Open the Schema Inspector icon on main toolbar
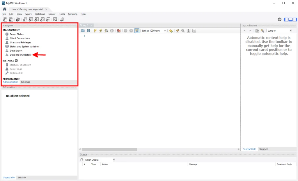The image size is (298, 181). (55, 19)
